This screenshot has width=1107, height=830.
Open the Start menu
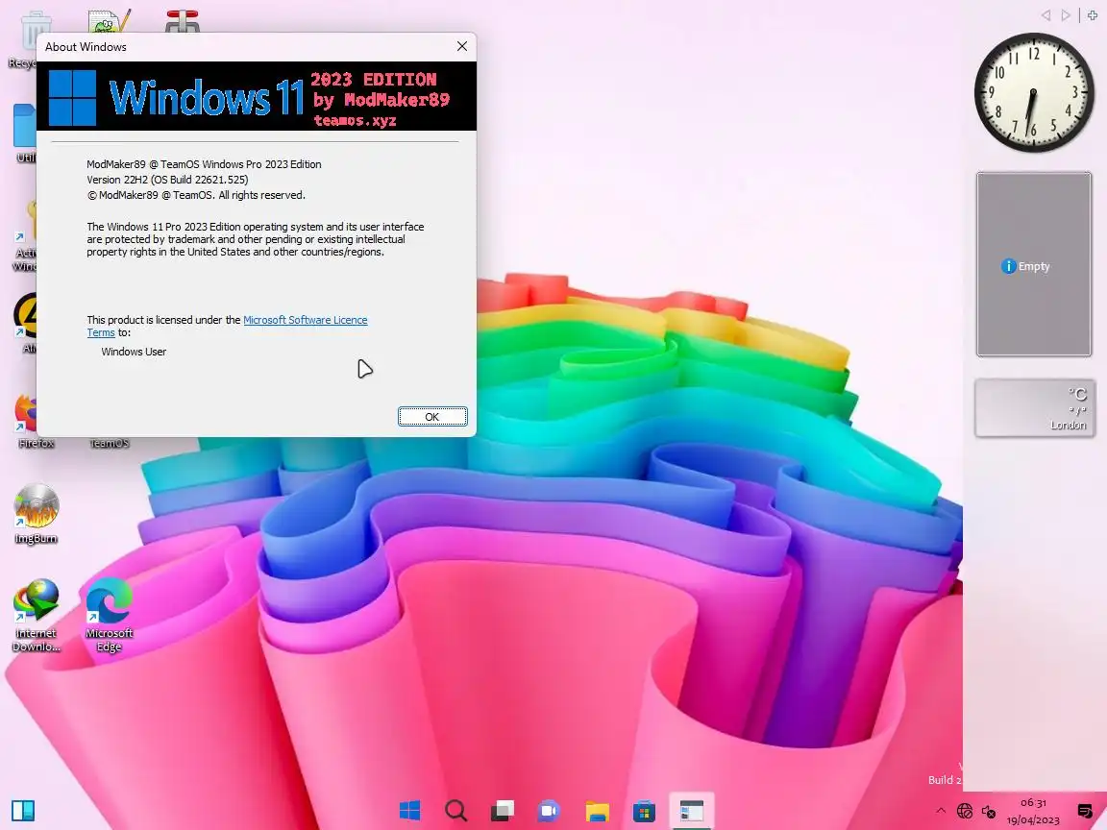[x=409, y=810]
